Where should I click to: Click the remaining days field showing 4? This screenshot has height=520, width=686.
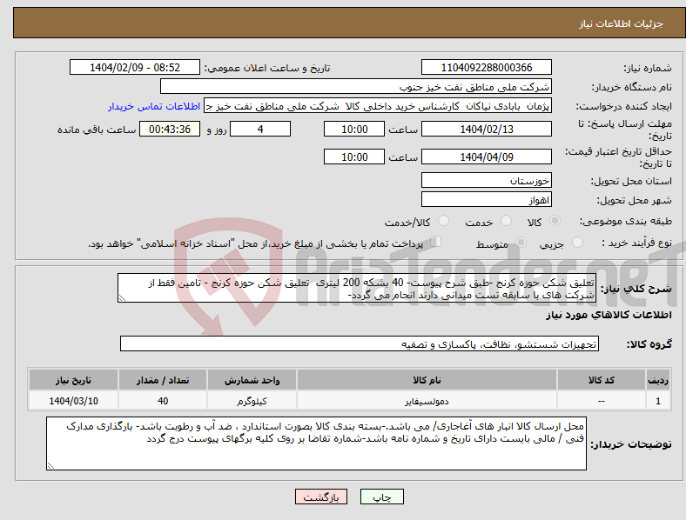[x=260, y=129]
